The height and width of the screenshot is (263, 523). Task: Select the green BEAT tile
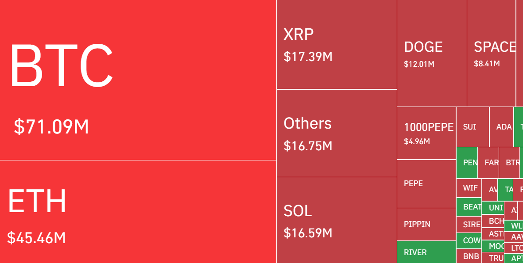[x=469, y=207]
